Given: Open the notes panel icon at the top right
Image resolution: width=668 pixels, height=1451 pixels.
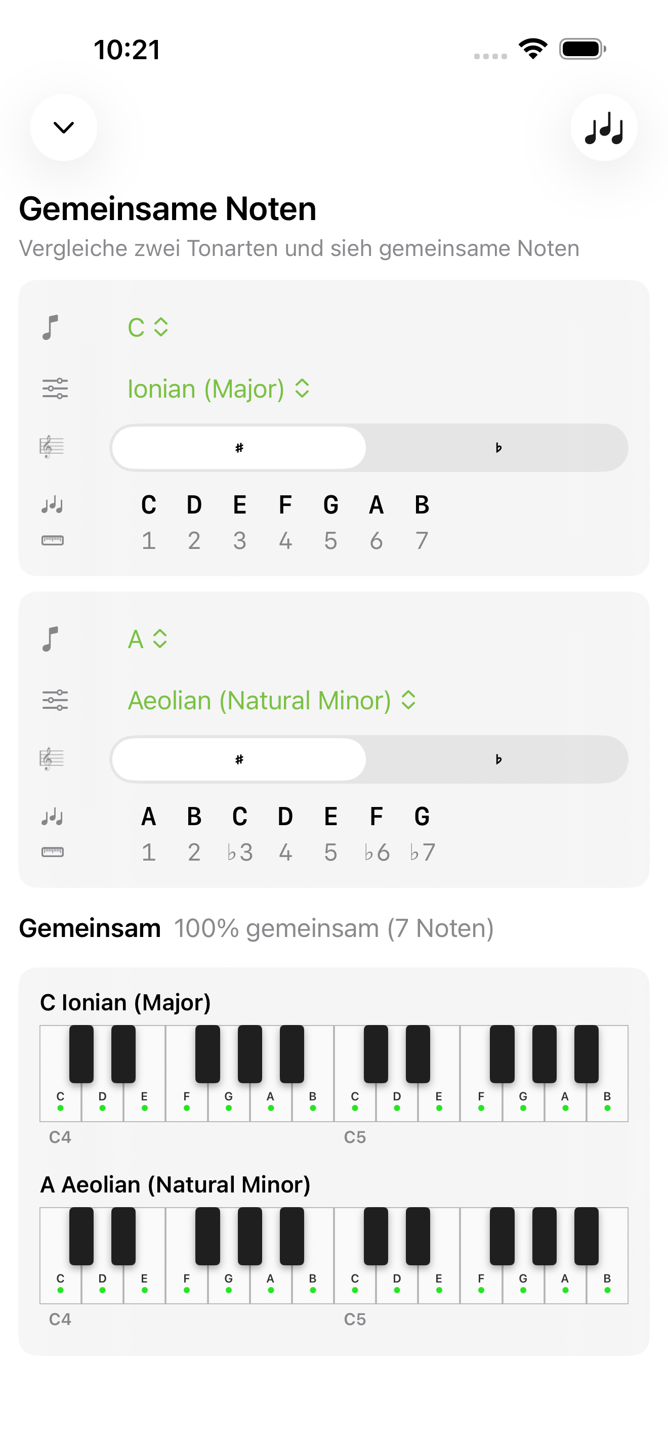Looking at the screenshot, I should coord(603,128).
